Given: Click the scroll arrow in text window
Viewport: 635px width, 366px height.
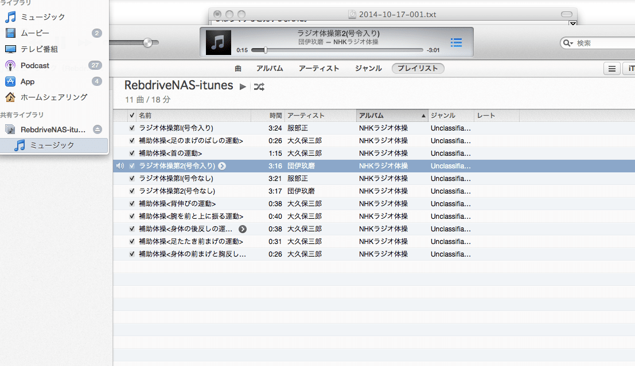Looking at the screenshot, I should [572, 23].
